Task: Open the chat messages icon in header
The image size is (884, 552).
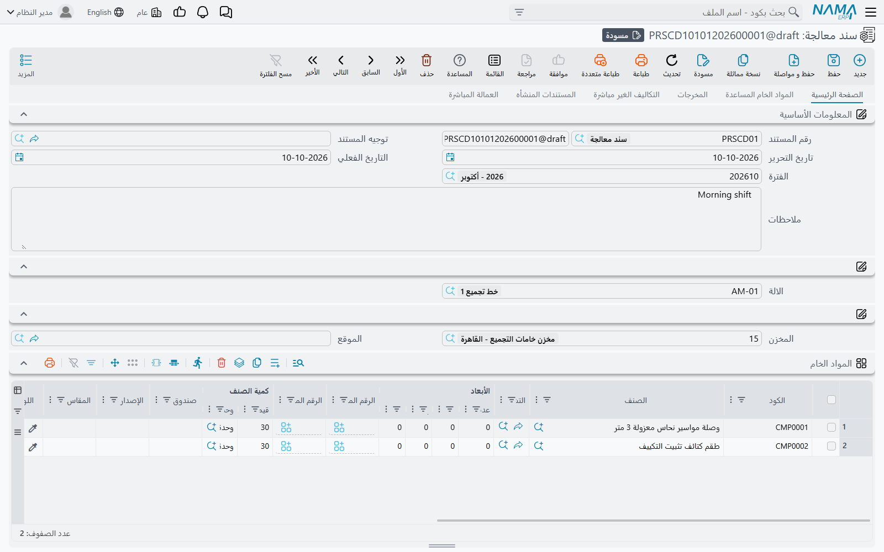Action: pos(226,12)
